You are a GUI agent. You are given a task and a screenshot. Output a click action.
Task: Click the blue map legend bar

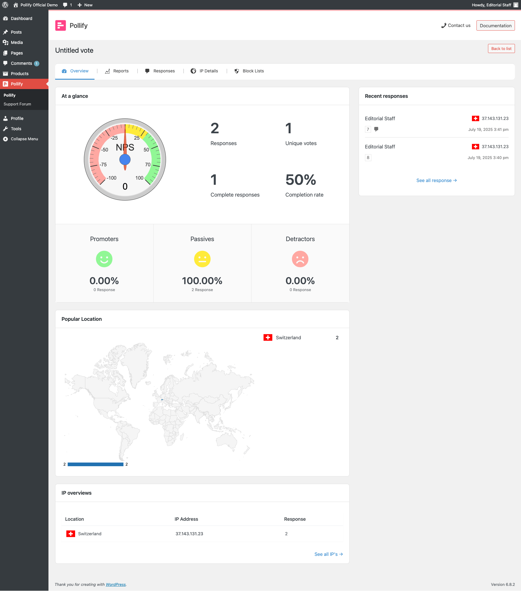[95, 464]
